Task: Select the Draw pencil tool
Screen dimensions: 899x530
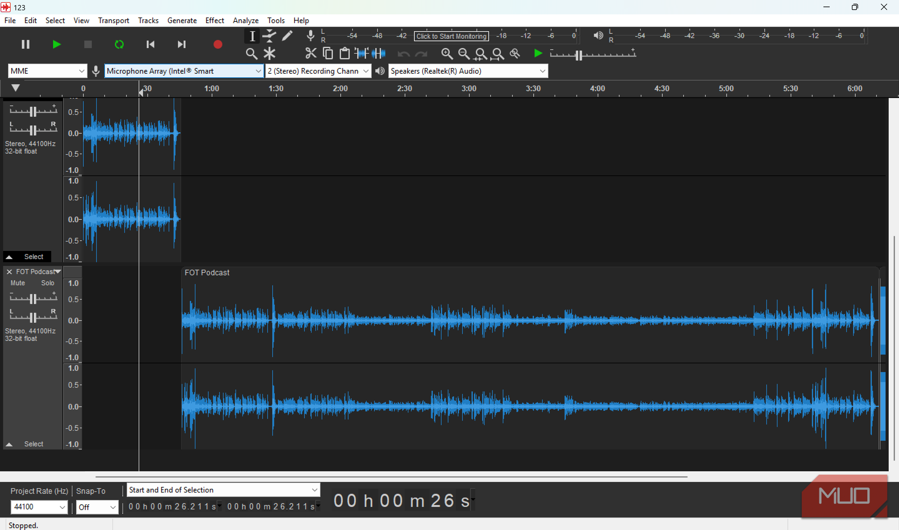Action: tap(287, 36)
